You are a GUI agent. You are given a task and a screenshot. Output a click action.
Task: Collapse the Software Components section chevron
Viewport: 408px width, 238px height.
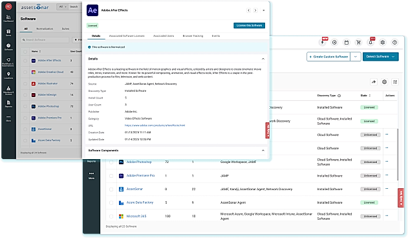pyautogui.click(x=263, y=151)
